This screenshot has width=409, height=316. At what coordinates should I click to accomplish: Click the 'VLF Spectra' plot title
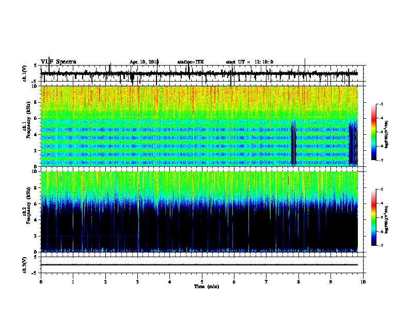[x=58, y=62]
